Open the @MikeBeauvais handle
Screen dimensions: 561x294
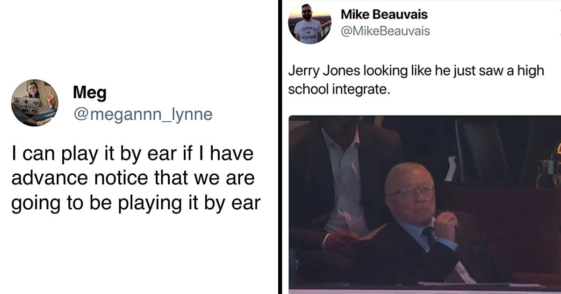[x=385, y=31]
